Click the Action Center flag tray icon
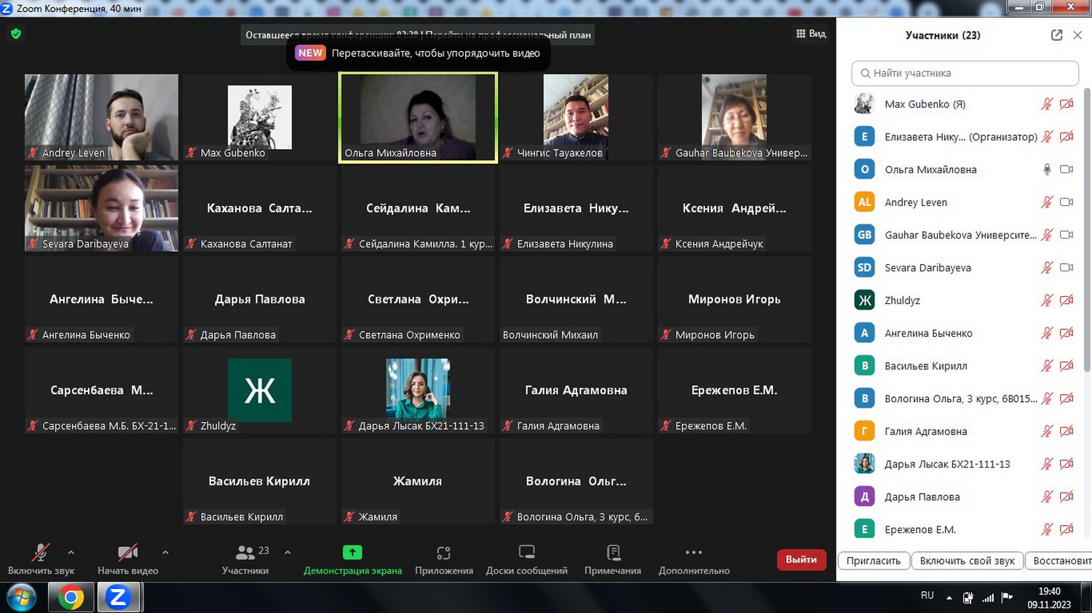Screen dimensions: 1092x613 (x=1008, y=598)
